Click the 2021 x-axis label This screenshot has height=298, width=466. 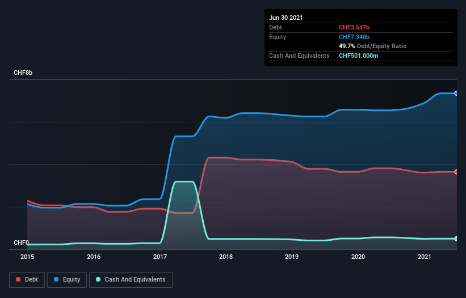(x=425, y=257)
